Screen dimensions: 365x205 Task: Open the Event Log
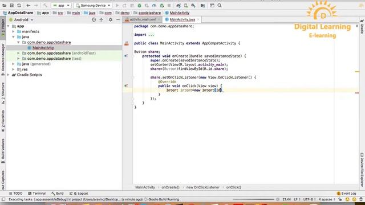click(346, 194)
